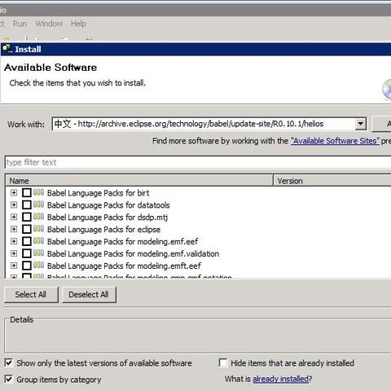Expand the Babel Language Packs for dsdp.mtj node
This screenshot has width=391, height=391.
[x=14, y=217]
